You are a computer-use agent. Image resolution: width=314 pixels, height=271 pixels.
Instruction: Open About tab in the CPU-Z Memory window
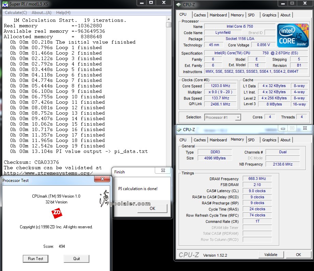pos(285,140)
